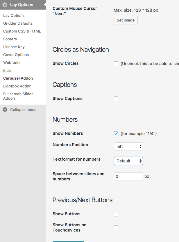The height and width of the screenshot is (242, 179).
Task: Click the Collapse menu link
Action: [x=23, y=110]
